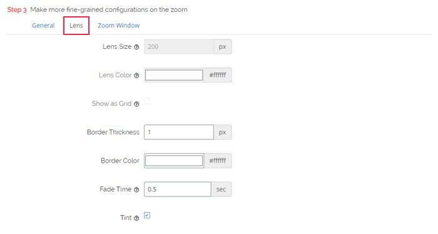The width and height of the screenshot is (438, 234).
Task: Open the Lens Color swatch picker
Action: (x=174, y=75)
